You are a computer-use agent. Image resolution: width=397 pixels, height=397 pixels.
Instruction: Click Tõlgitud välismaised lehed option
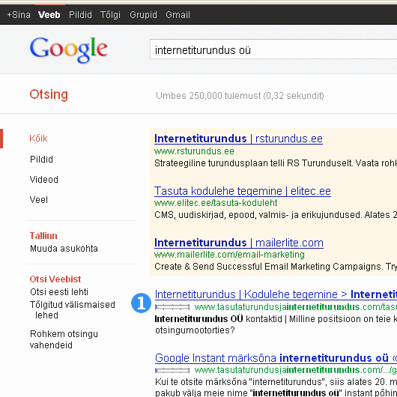(x=73, y=310)
